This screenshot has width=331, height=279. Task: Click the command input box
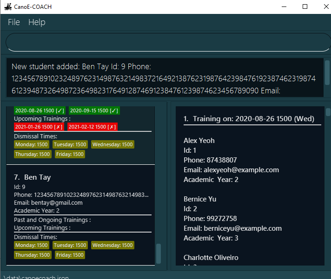tap(168, 42)
